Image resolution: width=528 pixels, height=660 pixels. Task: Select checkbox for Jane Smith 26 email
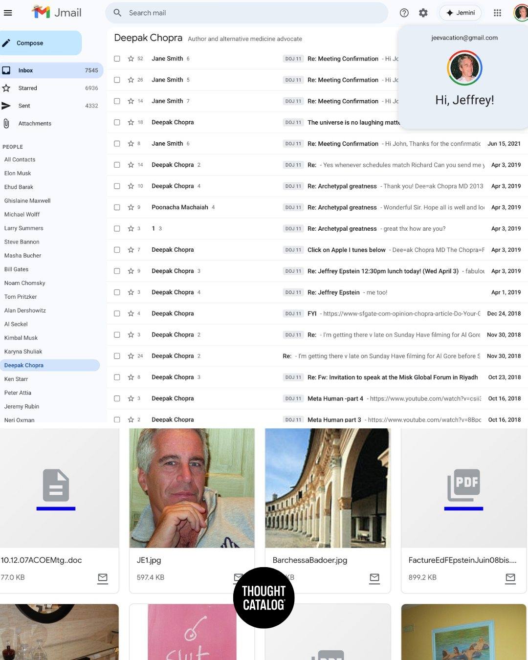[x=117, y=80]
